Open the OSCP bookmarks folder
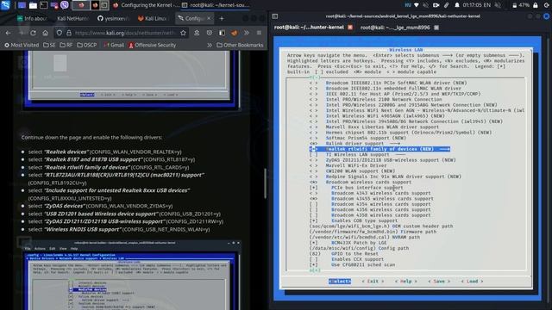The height and width of the screenshot is (310, 552). pos(86,45)
